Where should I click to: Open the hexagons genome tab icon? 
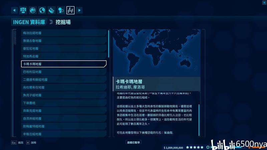coord(61,10)
